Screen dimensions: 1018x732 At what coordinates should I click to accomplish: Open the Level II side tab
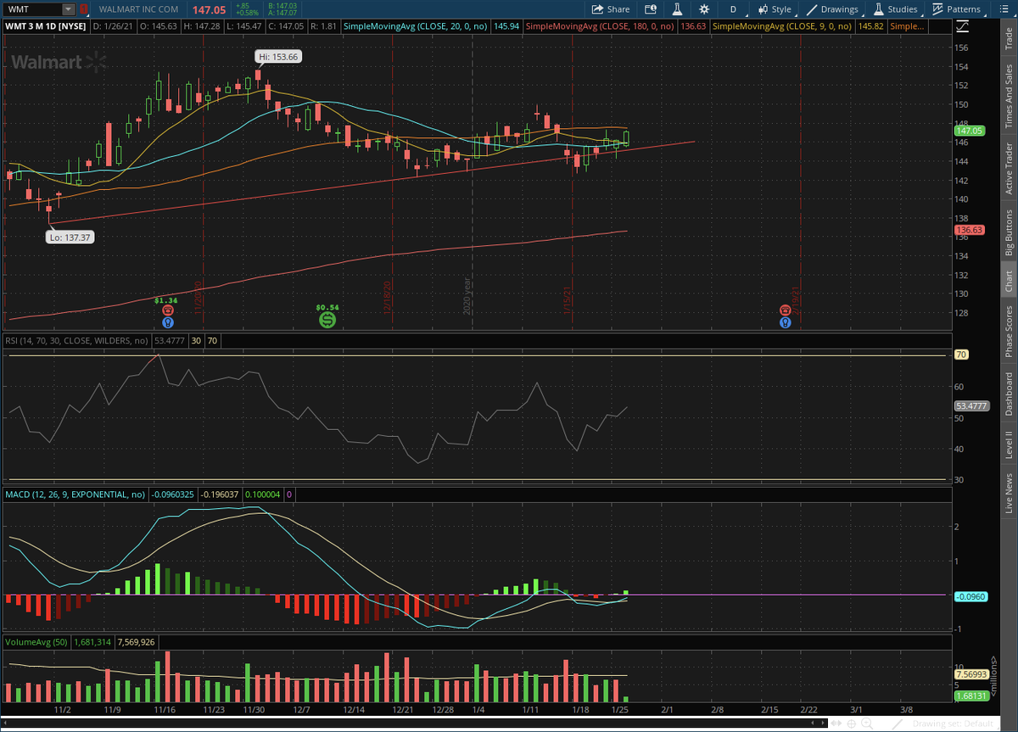(1009, 444)
